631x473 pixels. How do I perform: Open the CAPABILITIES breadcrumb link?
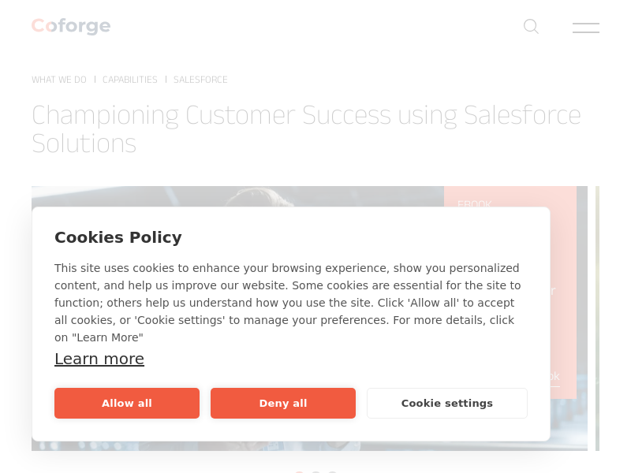(130, 80)
